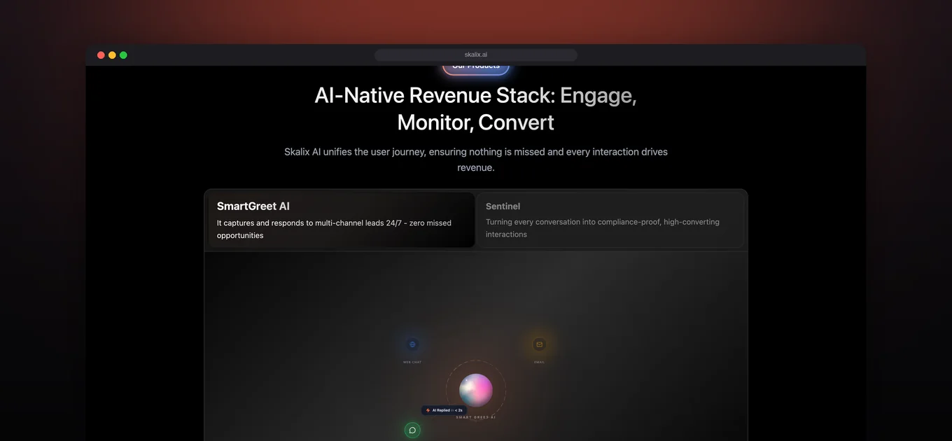The height and width of the screenshot is (441, 952).
Task: Click the 'WEB CHAT' label
Action: tap(412, 362)
